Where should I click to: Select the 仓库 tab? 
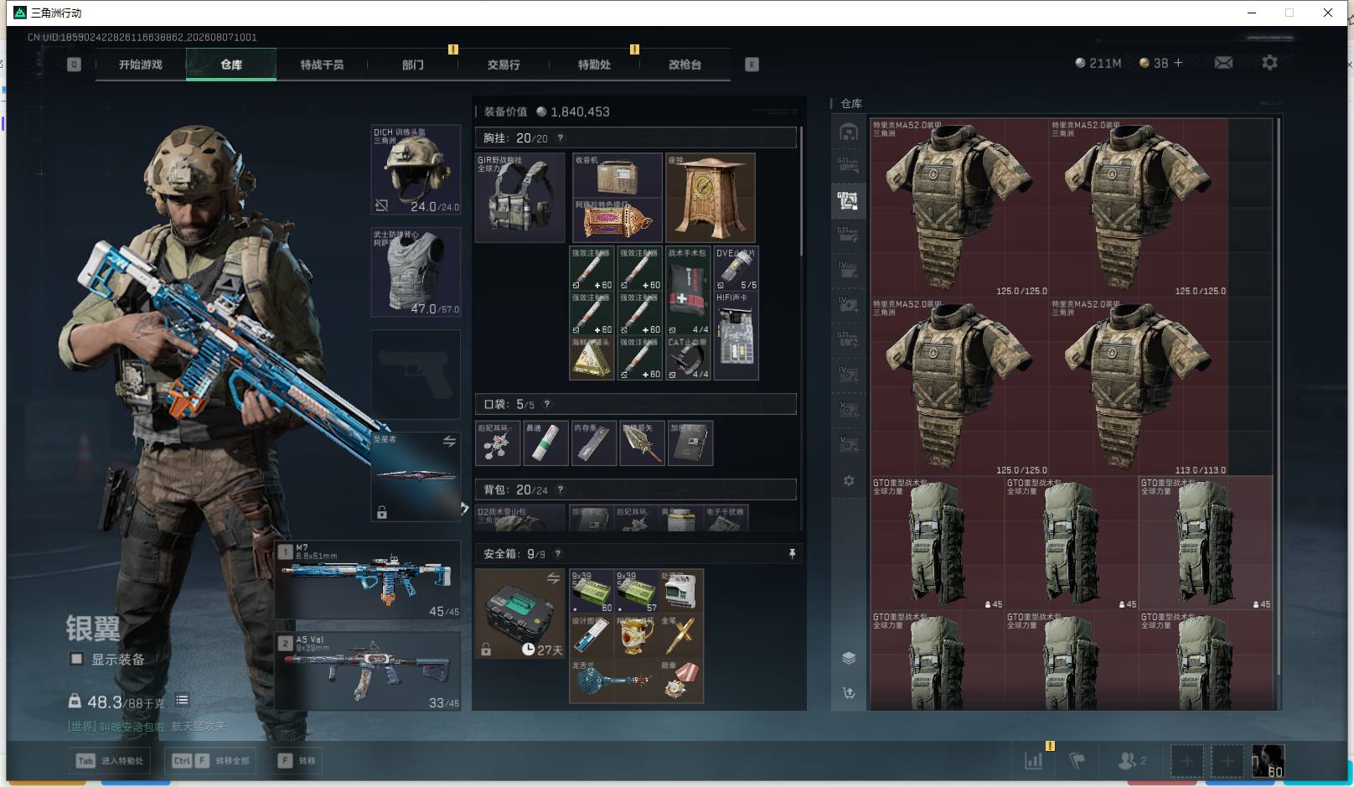231,65
